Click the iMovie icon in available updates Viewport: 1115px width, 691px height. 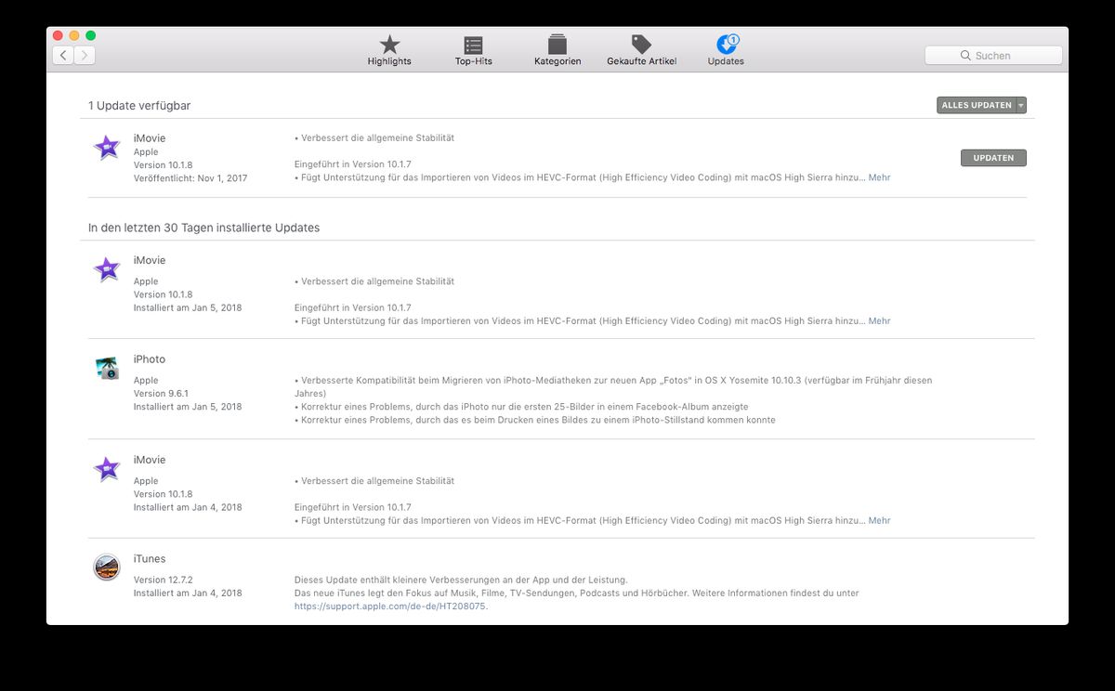[x=107, y=148]
